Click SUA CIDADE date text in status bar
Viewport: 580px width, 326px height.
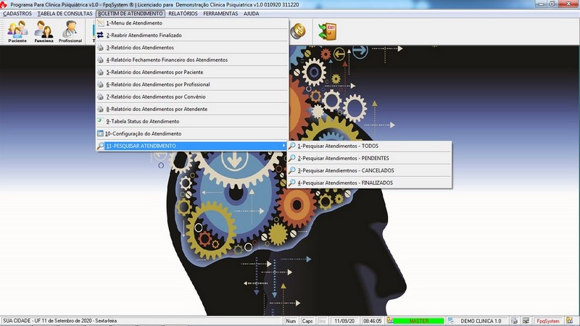[60, 321]
